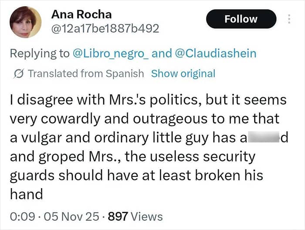Open the three-dot more options menu
The width and height of the screenshot is (305, 230).
(289, 19)
